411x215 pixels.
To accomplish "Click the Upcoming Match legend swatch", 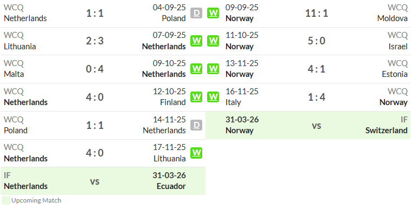I will click(6, 200).
